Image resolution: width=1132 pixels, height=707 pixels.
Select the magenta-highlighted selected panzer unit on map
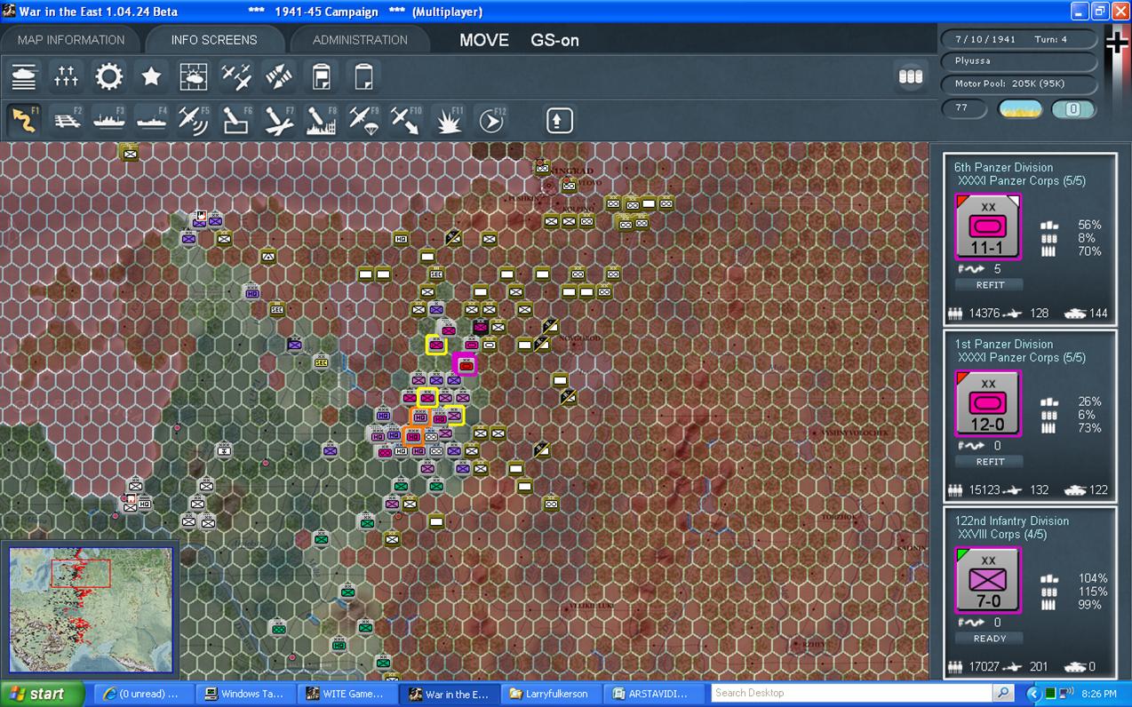(466, 364)
